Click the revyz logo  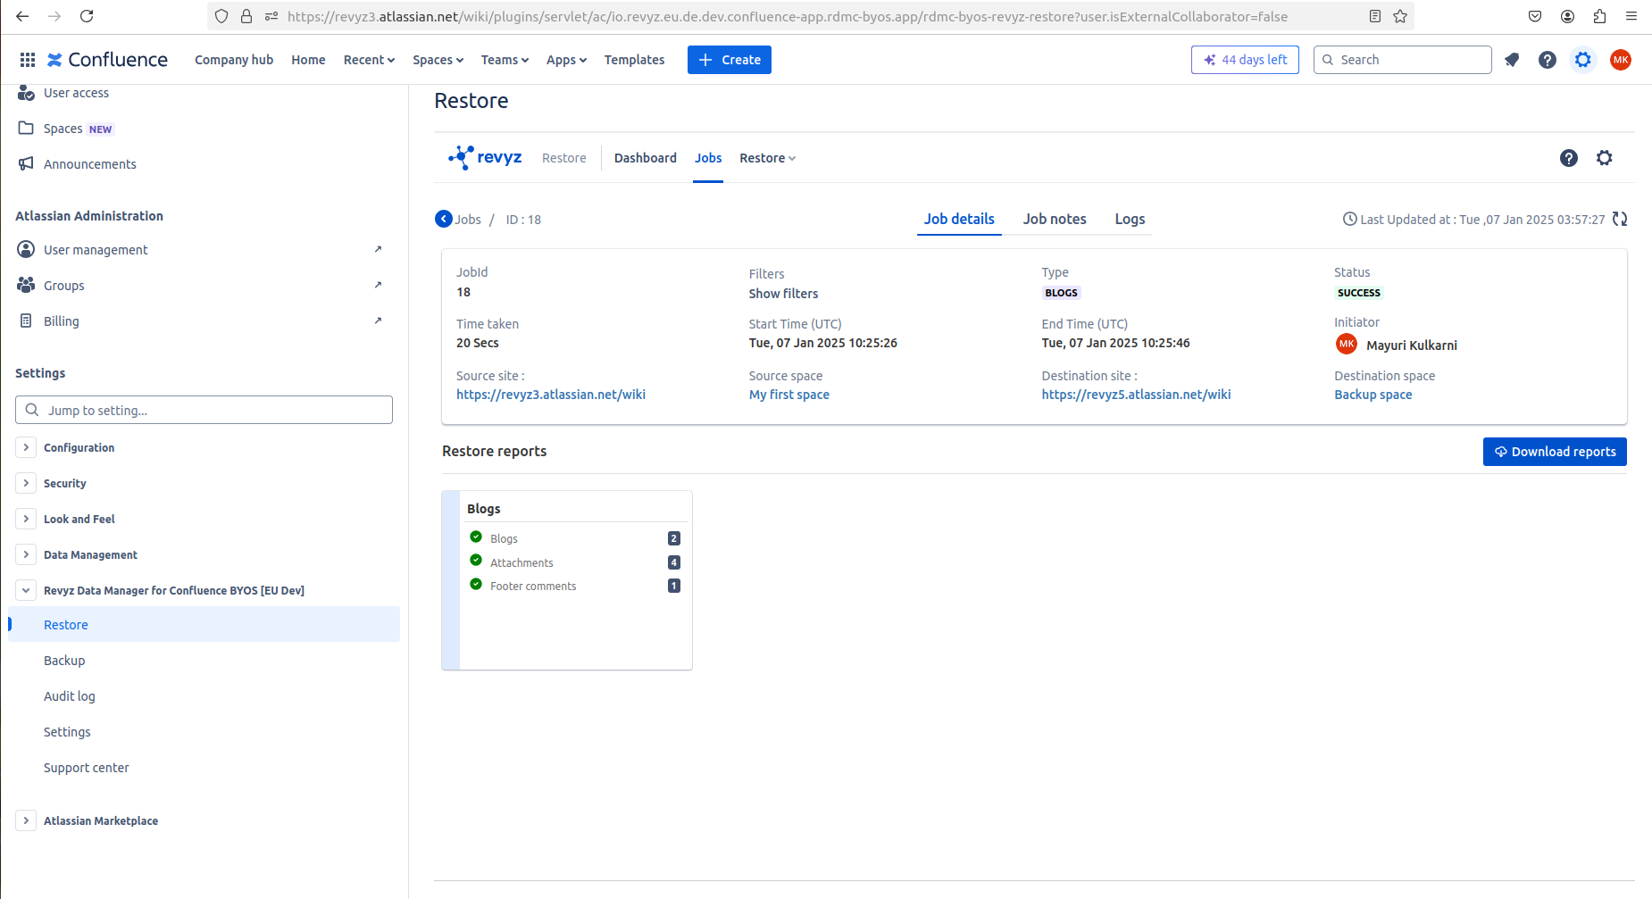485,158
